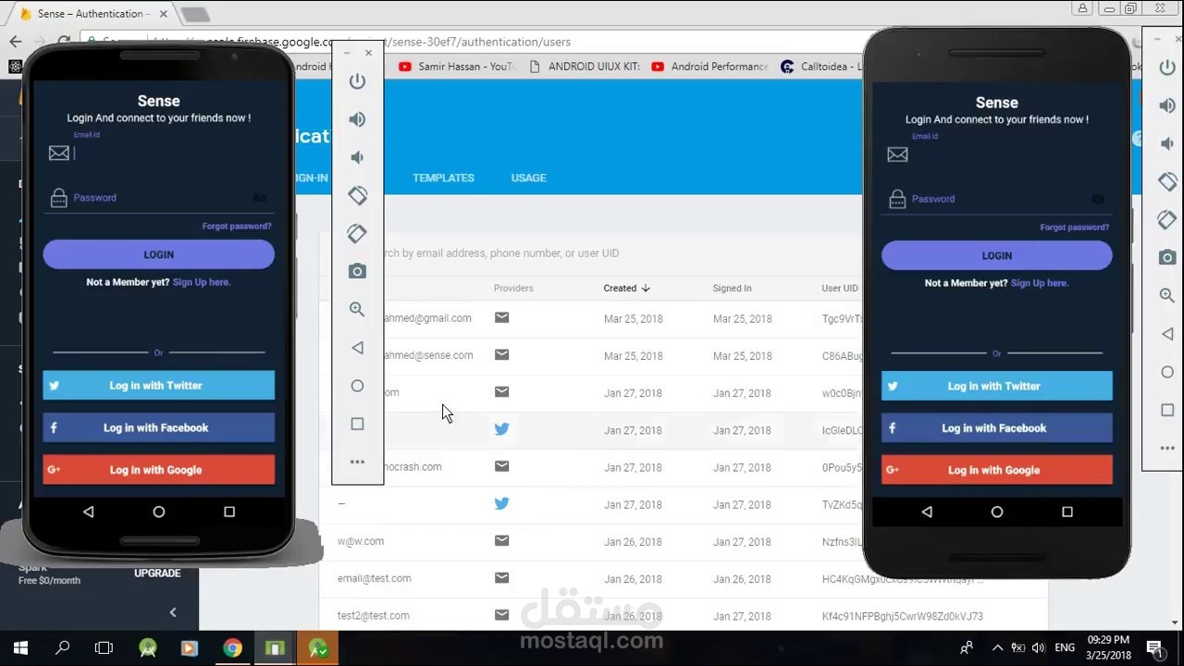Toggle password visibility on left phone
Viewport: 1184px width, 666px height.
260,197
